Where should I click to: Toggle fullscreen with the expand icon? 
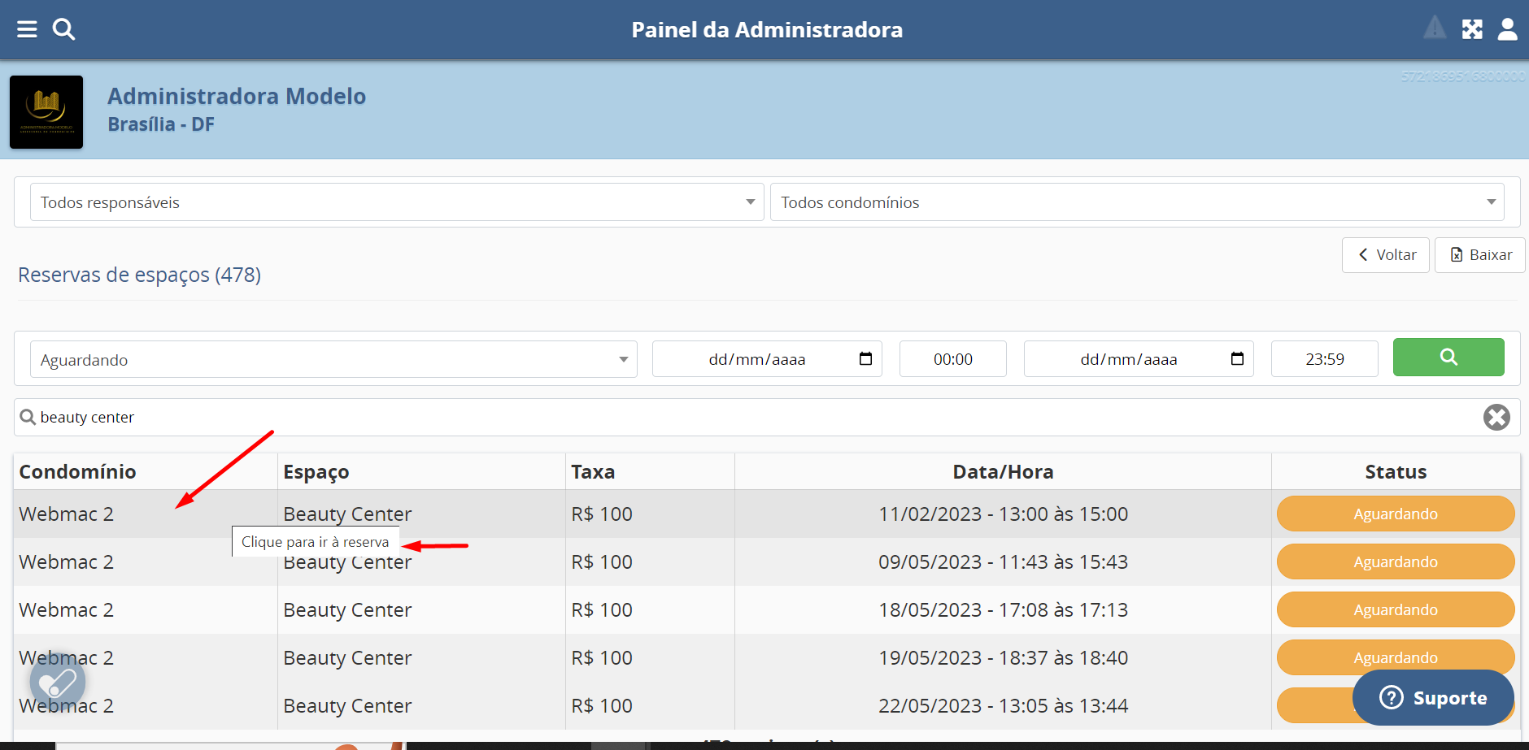coord(1472,30)
